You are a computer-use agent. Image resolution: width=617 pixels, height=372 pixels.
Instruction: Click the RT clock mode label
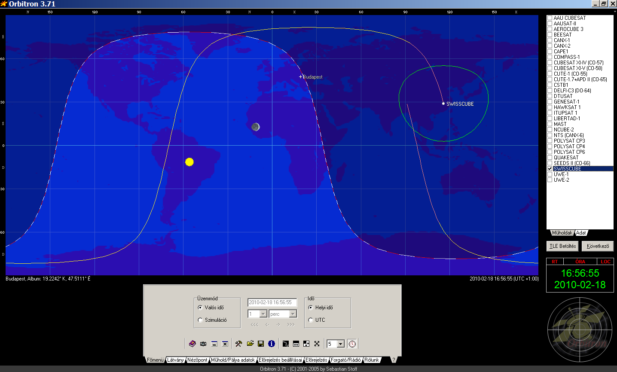pyautogui.click(x=555, y=262)
